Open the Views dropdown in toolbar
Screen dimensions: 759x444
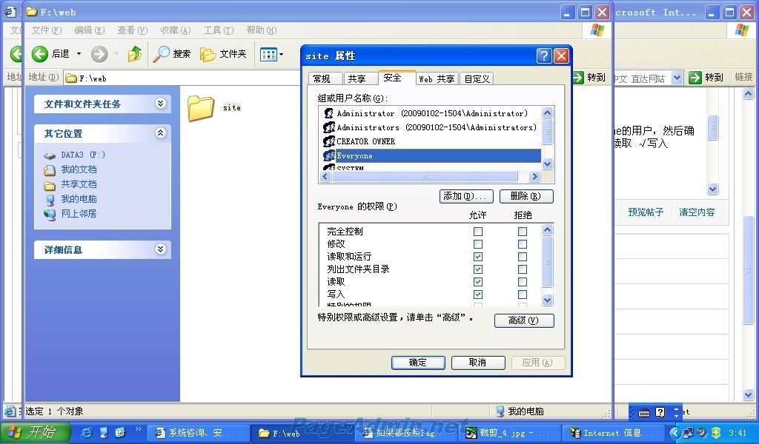272,54
